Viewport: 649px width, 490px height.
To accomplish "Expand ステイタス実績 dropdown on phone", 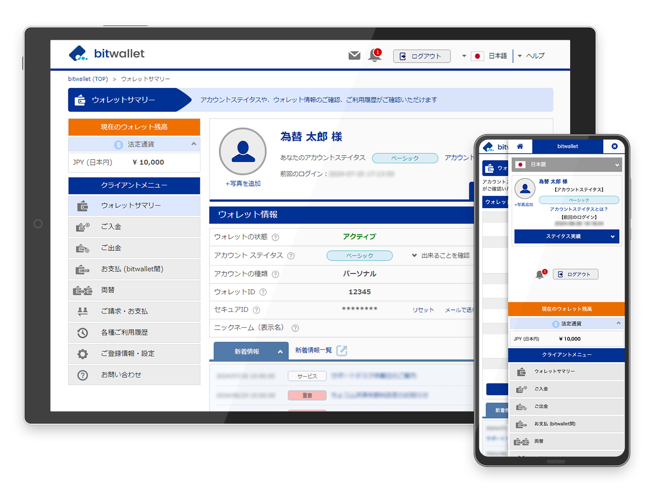I will (566, 236).
